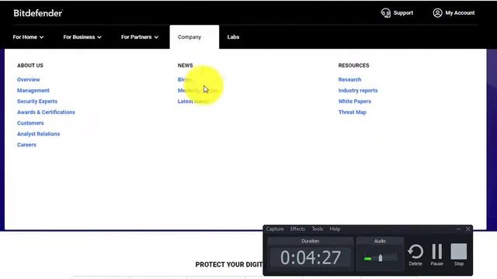Open the Blog link under News
Viewport: 497px width, 279px height.
[184, 80]
